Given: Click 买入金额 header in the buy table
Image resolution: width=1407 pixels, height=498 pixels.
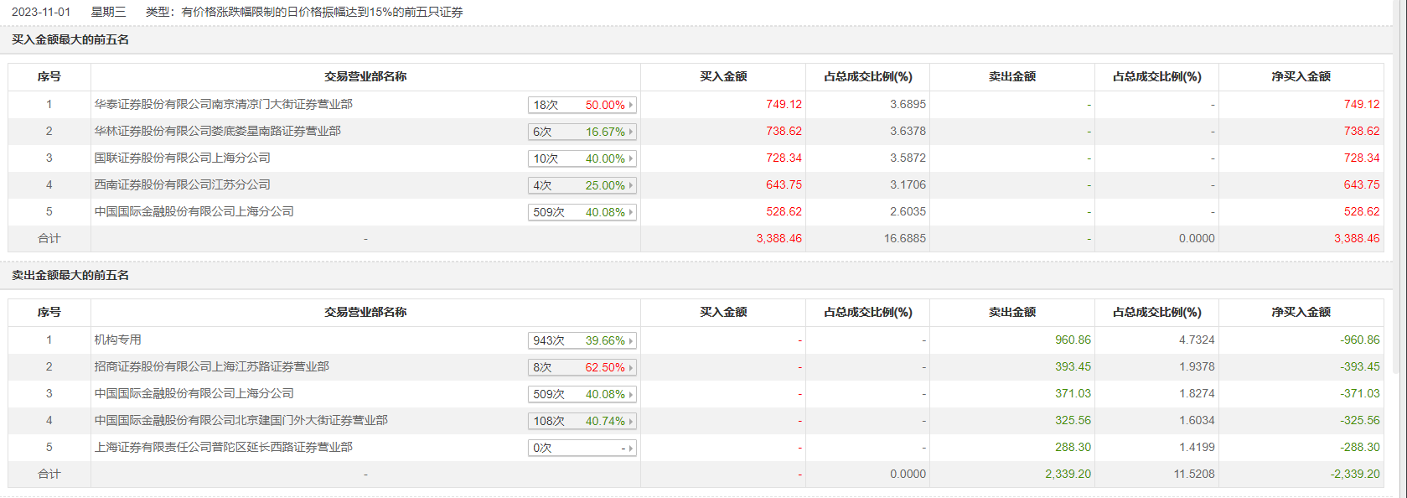Looking at the screenshot, I should point(722,77).
